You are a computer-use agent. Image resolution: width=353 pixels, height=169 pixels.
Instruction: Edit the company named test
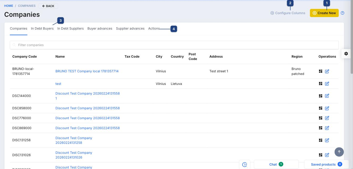pos(327,84)
